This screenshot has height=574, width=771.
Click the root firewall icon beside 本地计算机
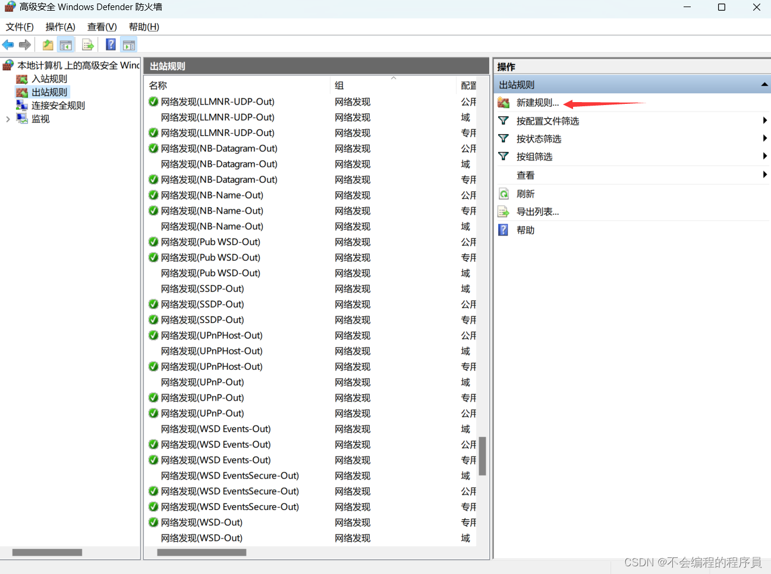[x=8, y=65]
